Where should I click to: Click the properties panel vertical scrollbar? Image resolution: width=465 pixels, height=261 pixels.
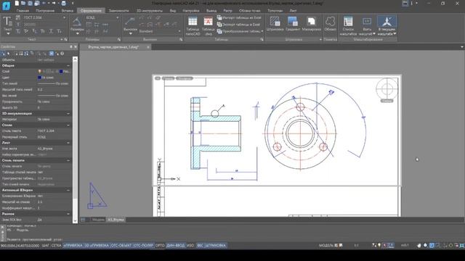coord(75,139)
